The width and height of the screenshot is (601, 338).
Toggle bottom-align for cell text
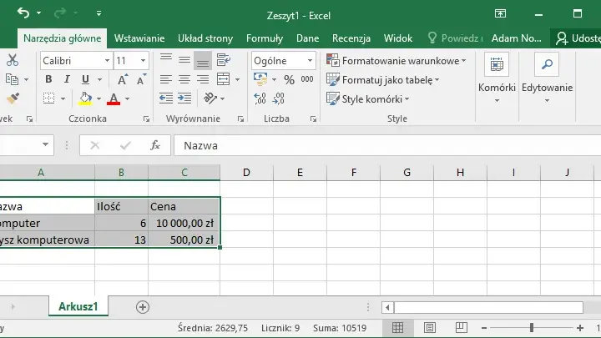click(x=203, y=60)
